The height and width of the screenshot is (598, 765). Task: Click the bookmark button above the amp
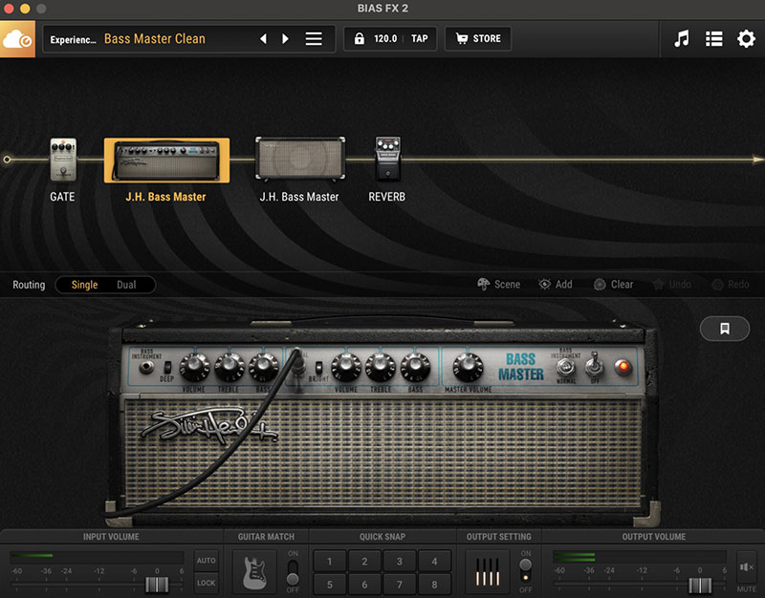(725, 329)
